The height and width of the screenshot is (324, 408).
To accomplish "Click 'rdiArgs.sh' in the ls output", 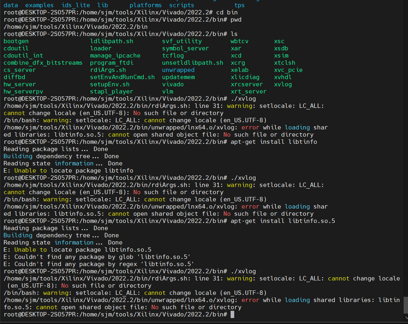I will click(x=108, y=70).
